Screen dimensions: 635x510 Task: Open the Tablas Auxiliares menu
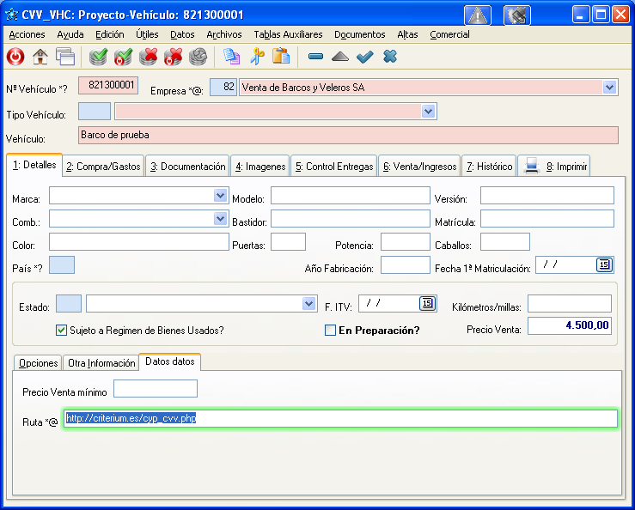(288, 34)
